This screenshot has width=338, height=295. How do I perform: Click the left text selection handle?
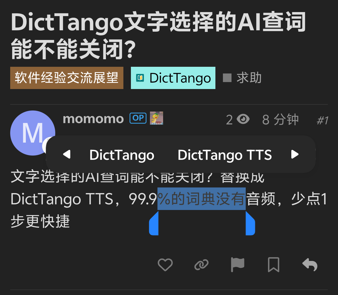(154, 223)
